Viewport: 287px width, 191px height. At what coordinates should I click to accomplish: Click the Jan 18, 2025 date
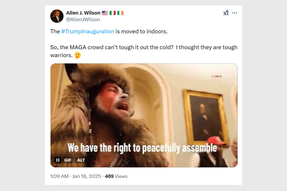(x=87, y=176)
